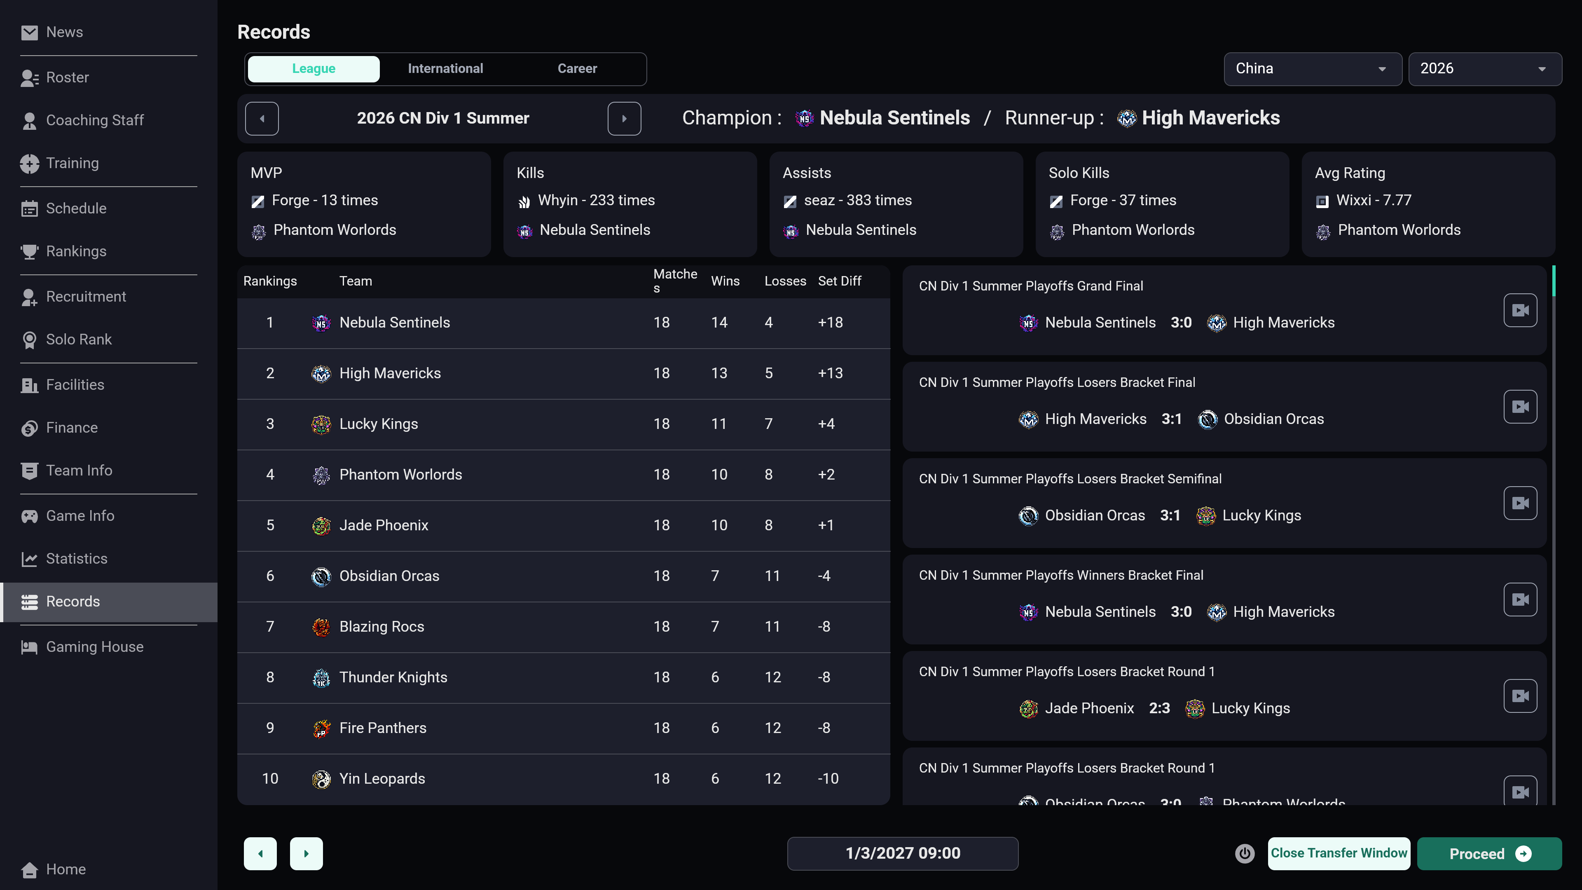The image size is (1582, 890).
Task: Open the Training section
Action: click(x=72, y=164)
